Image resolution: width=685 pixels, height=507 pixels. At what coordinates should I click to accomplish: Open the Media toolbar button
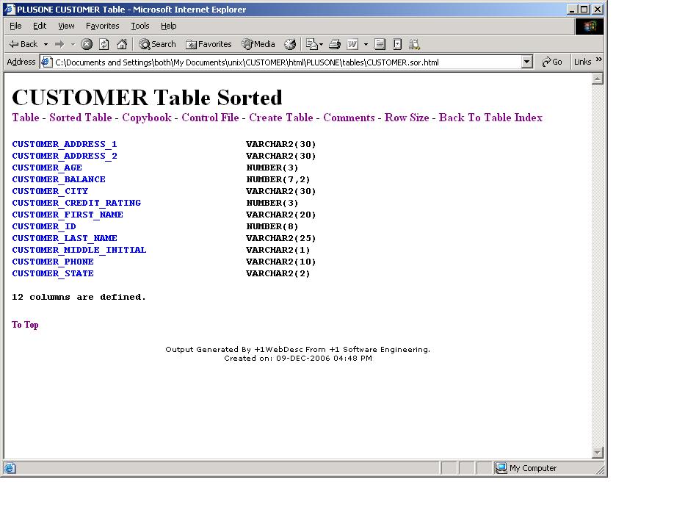pyautogui.click(x=258, y=44)
